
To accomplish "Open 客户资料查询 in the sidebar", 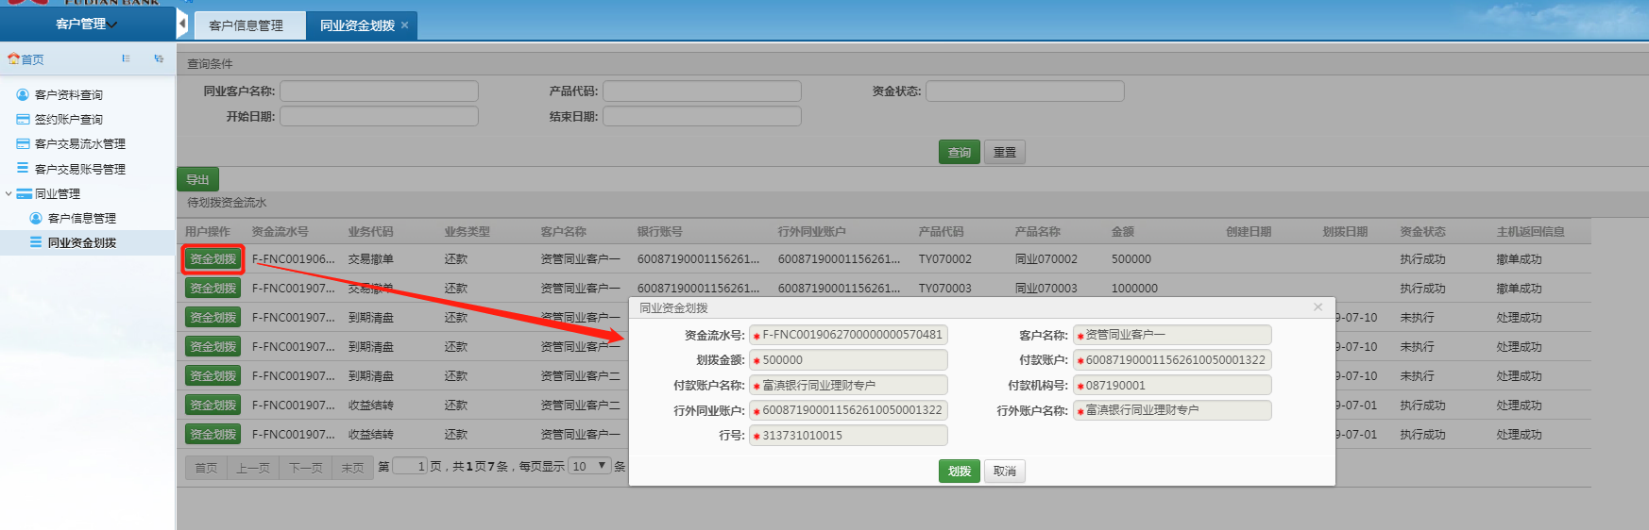I will (69, 94).
